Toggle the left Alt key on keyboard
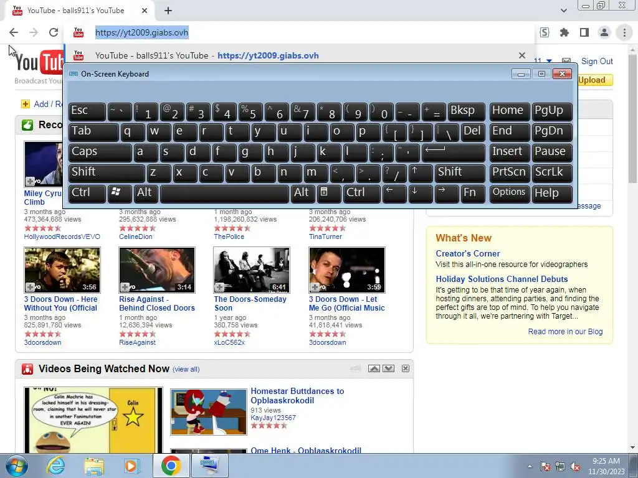The image size is (638, 478). point(146,193)
